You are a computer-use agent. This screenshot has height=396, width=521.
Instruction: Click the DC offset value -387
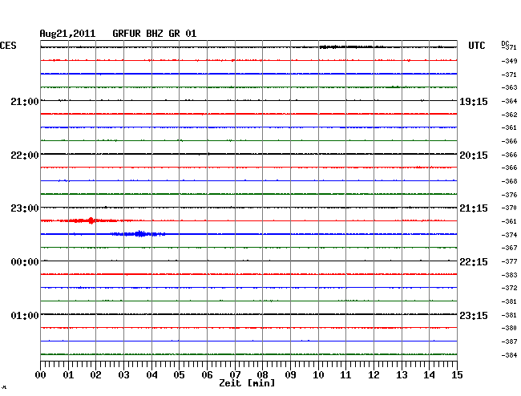[509, 341]
